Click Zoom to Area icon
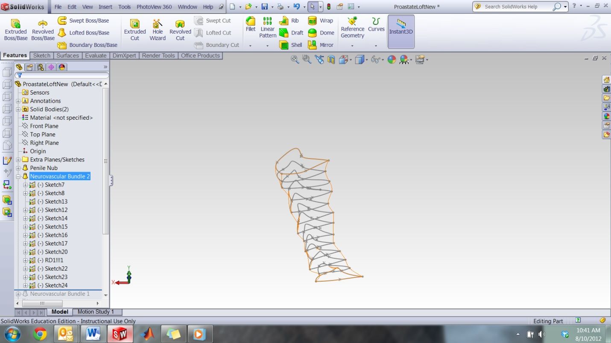Screen dimensions: 611x343 tap(307, 60)
